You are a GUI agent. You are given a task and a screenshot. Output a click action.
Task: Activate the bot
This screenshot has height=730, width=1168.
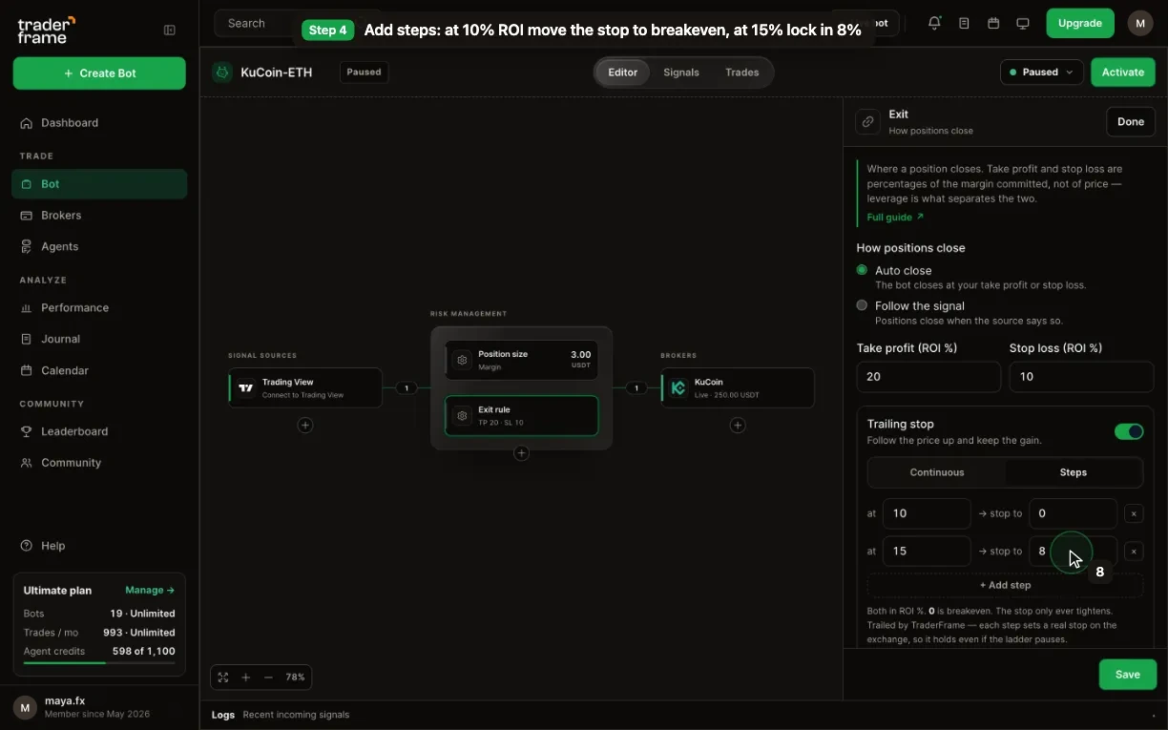point(1123,72)
